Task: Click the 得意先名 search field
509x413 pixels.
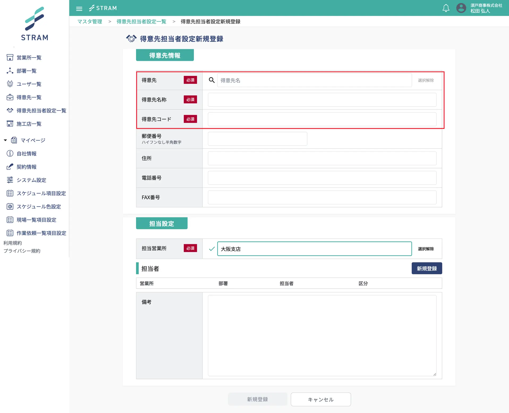Action: click(x=314, y=80)
